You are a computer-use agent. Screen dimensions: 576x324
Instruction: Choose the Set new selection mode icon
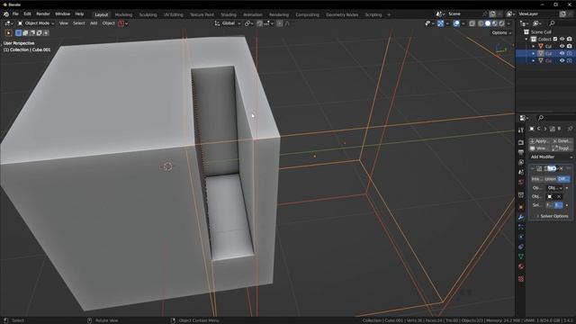coord(18,33)
